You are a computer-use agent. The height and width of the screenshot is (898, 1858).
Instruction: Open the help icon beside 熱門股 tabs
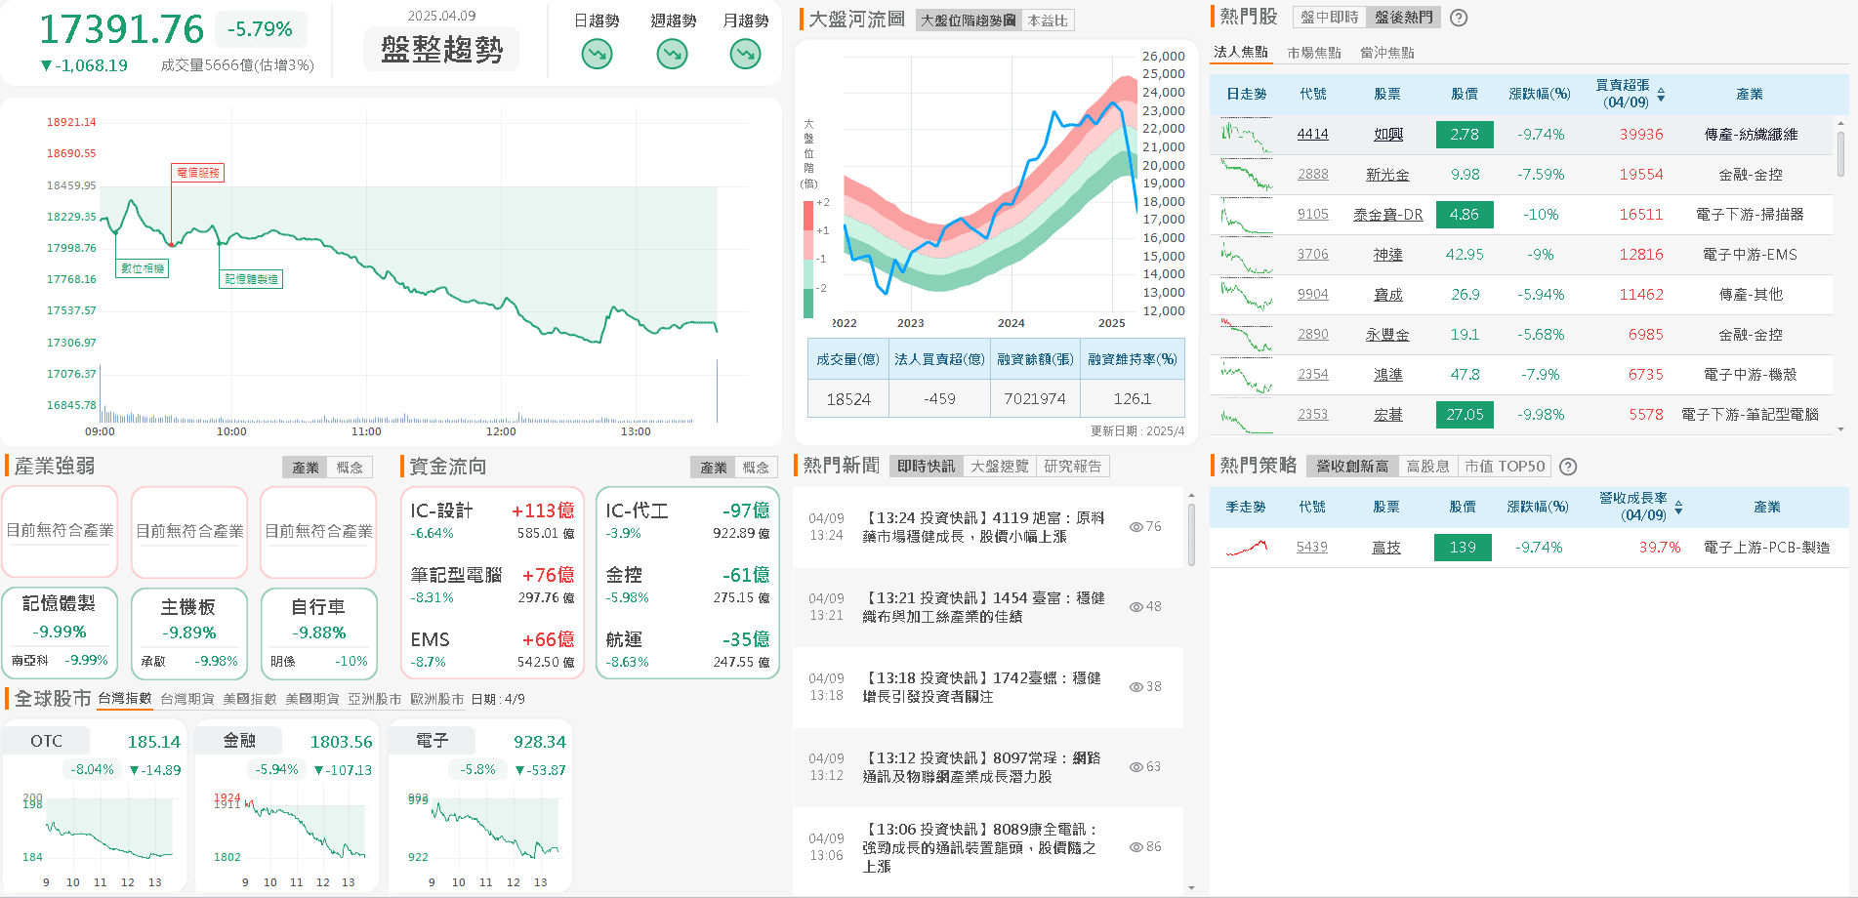point(1459,18)
